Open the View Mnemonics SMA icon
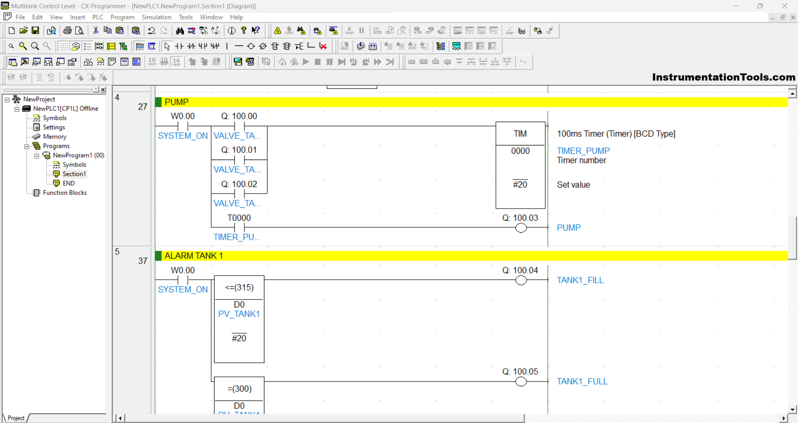Screen dimensions: 798x423 [140, 46]
